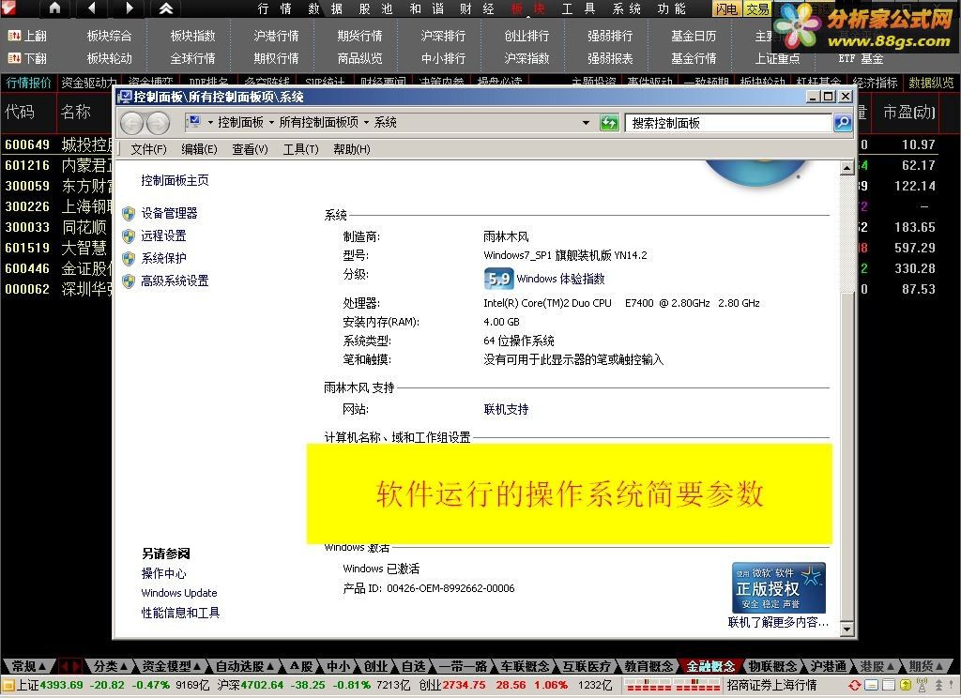This screenshot has width=961, height=698.
Task: Click the 控制面板主页 link
Action: pos(175,180)
